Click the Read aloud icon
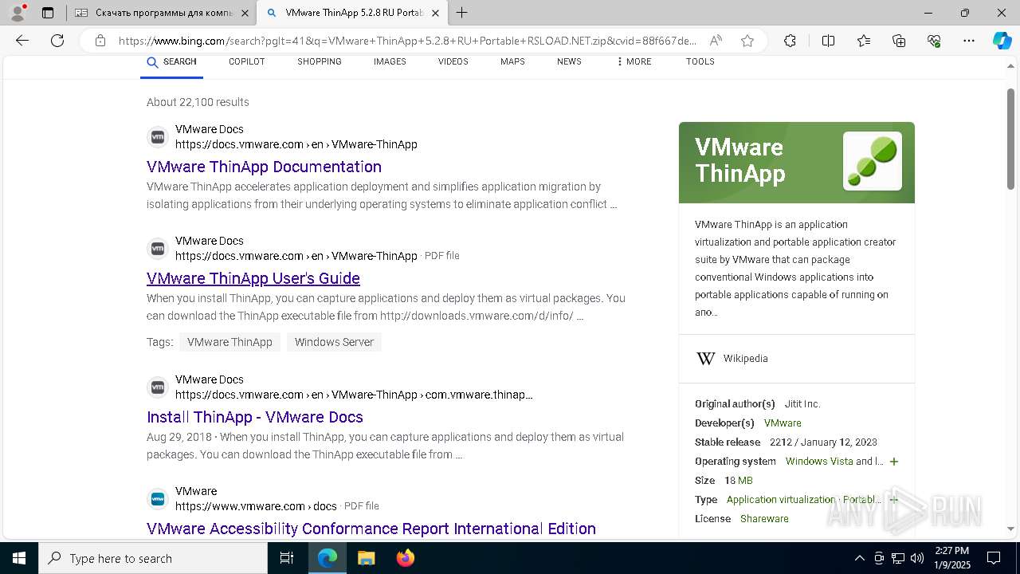The width and height of the screenshot is (1020, 574). (716, 41)
